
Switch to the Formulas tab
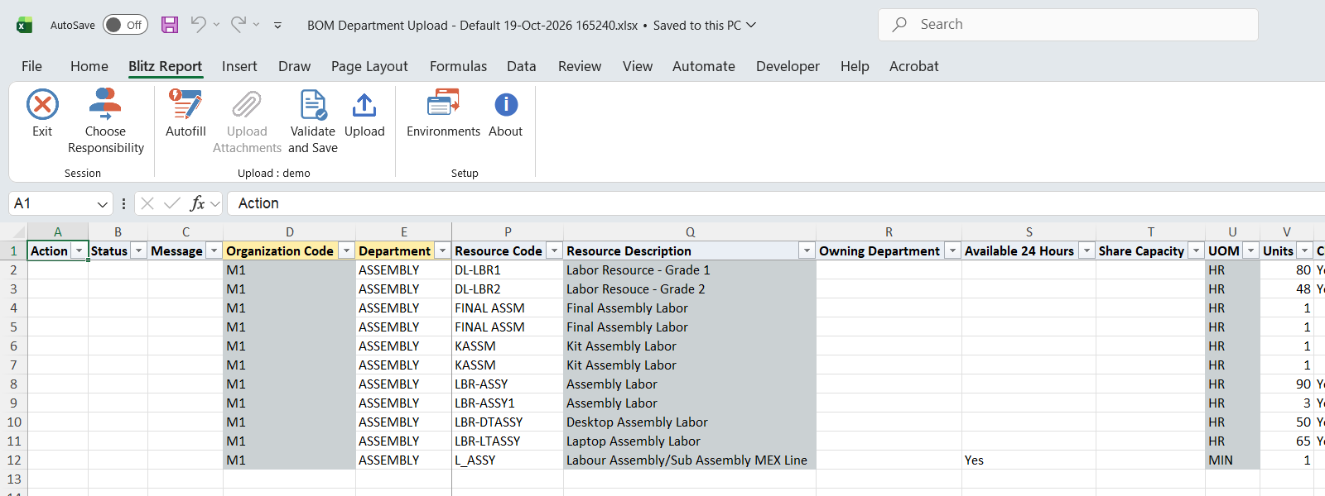pos(458,66)
